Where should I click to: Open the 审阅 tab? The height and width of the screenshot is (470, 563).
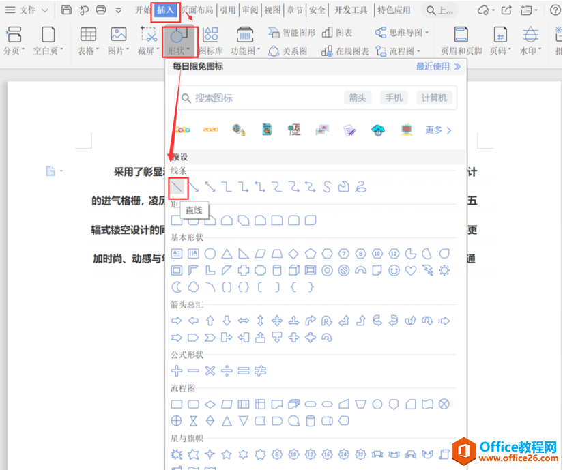point(250,10)
